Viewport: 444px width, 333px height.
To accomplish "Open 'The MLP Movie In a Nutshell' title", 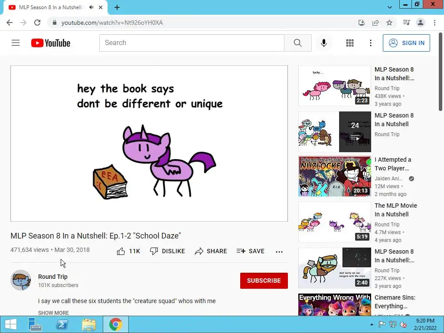I will click(396, 210).
